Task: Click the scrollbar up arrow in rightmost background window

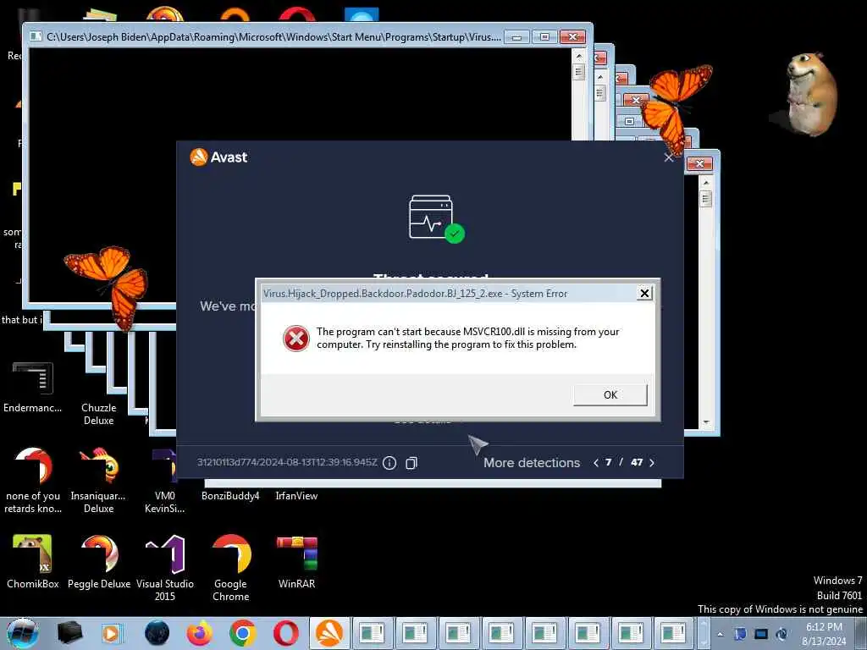Action: click(x=705, y=183)
